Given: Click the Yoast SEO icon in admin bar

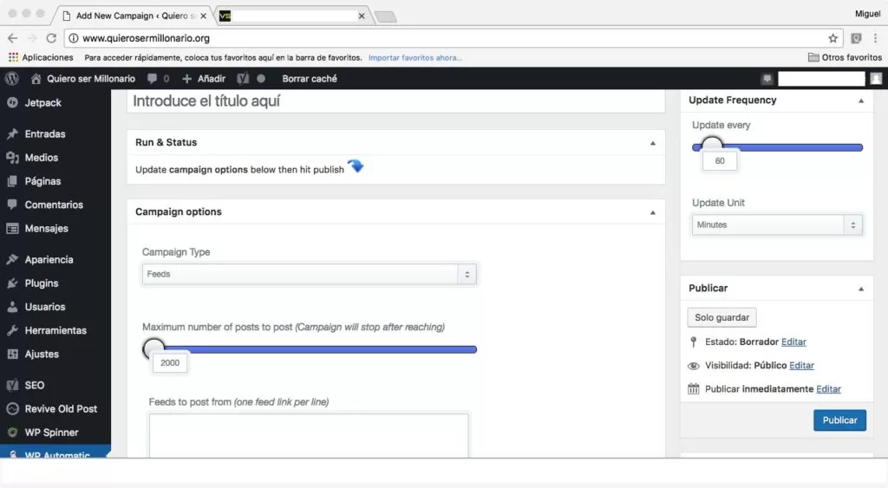Looking at the screenshot, I should tap(243, 79).
